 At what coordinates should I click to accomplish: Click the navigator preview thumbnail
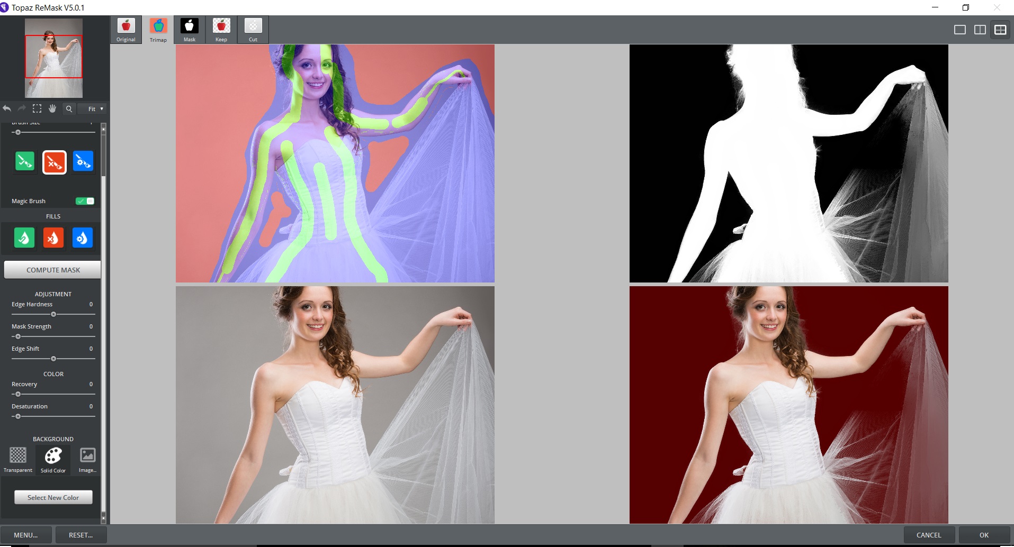click(53, 58)
